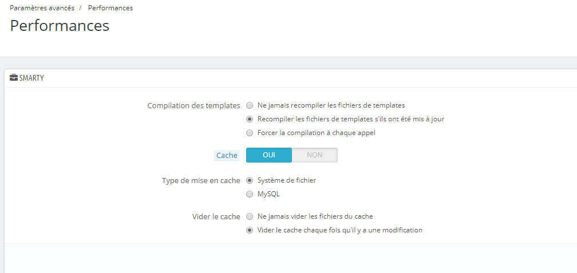Enable cache with the OUI switch
577x273 pixels.
[269, 155]
